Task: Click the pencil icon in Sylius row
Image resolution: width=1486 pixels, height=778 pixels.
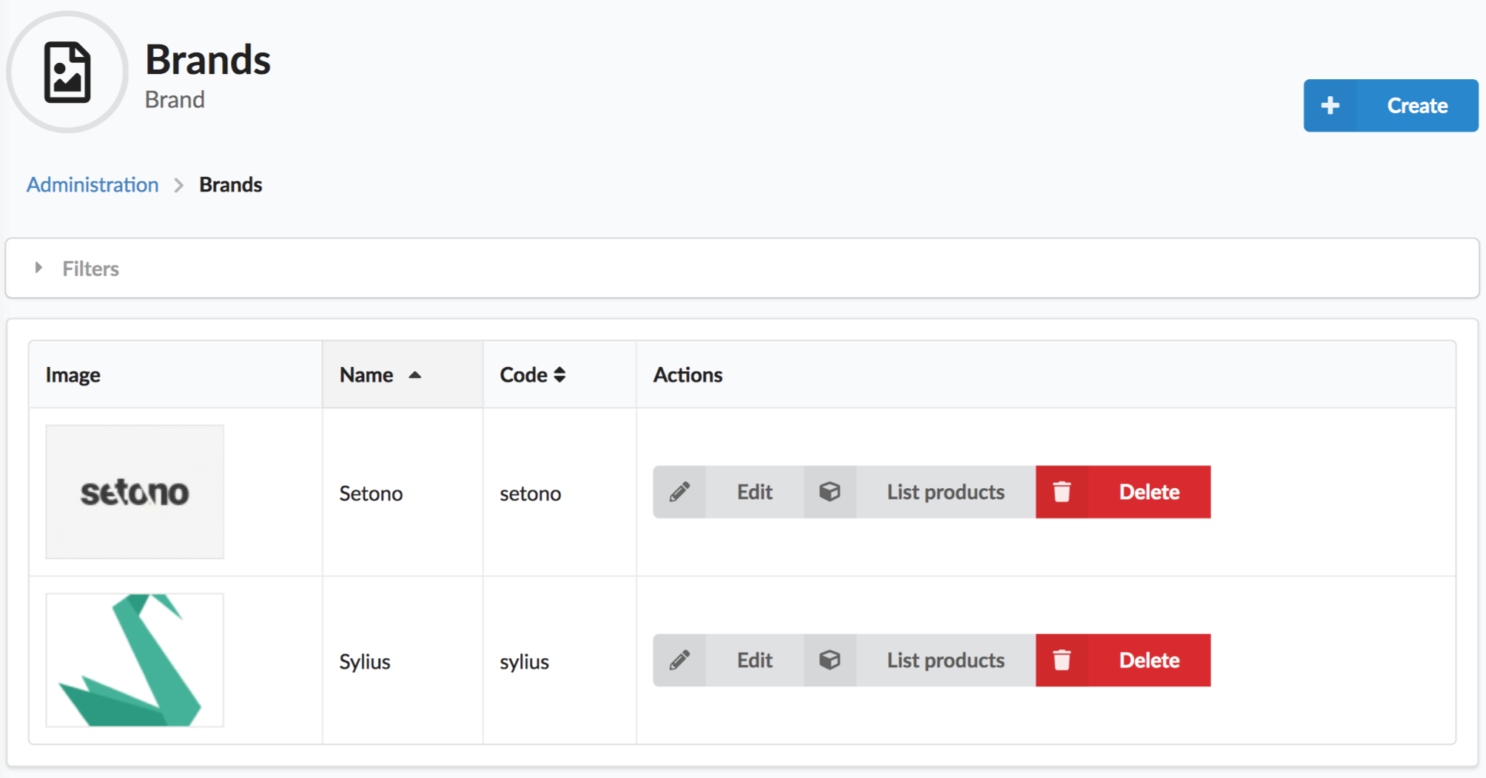Action: (679, 660)
